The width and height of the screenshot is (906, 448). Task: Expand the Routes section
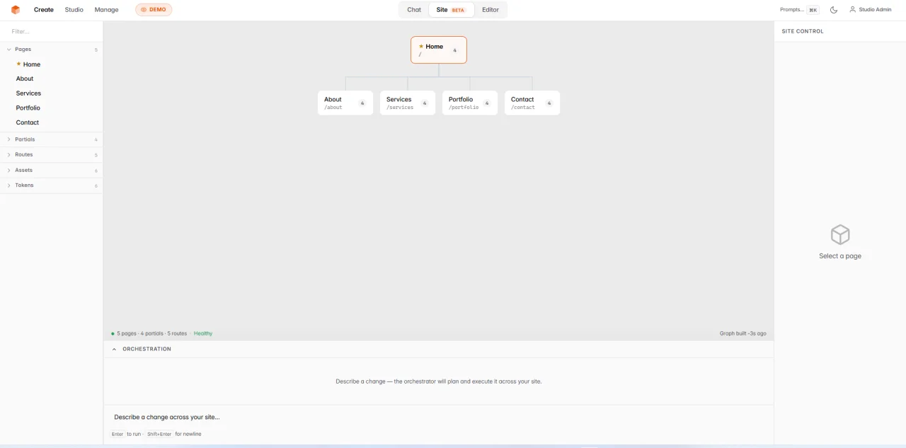(x=51, y=154)
